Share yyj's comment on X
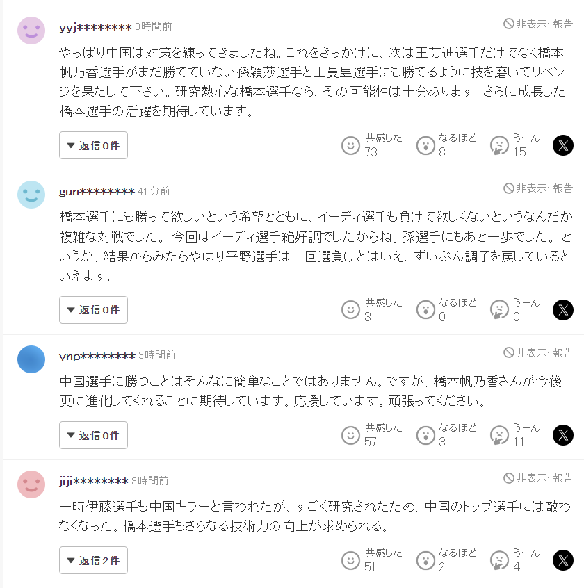584x588 pixels. tap(563, 145)
